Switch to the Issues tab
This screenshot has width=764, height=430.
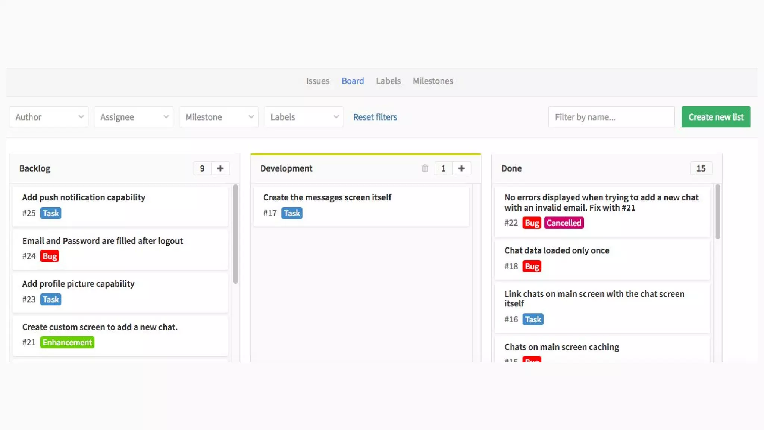click(x=317, y=81)
